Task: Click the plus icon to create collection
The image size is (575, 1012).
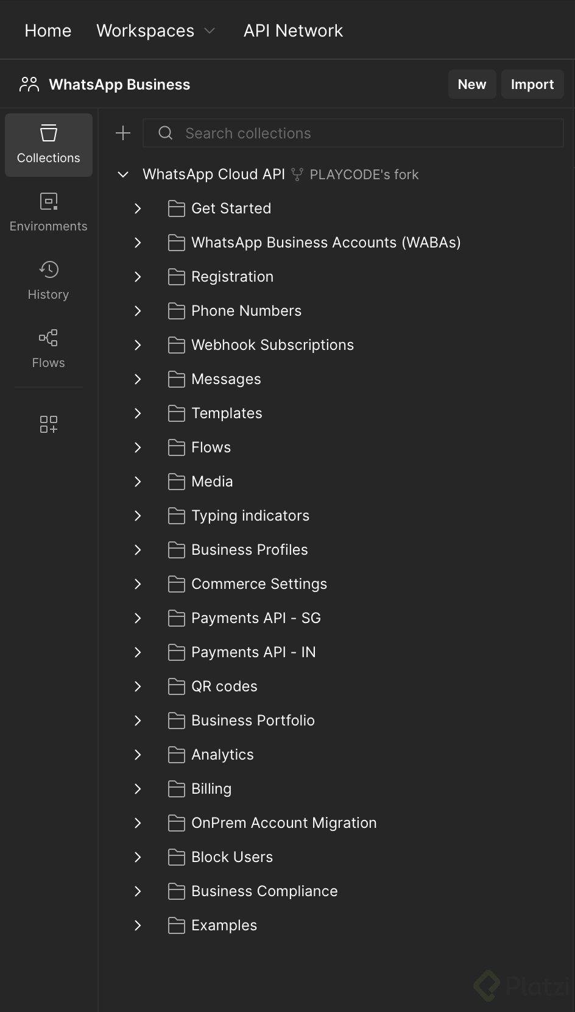Action: (123, 133)
